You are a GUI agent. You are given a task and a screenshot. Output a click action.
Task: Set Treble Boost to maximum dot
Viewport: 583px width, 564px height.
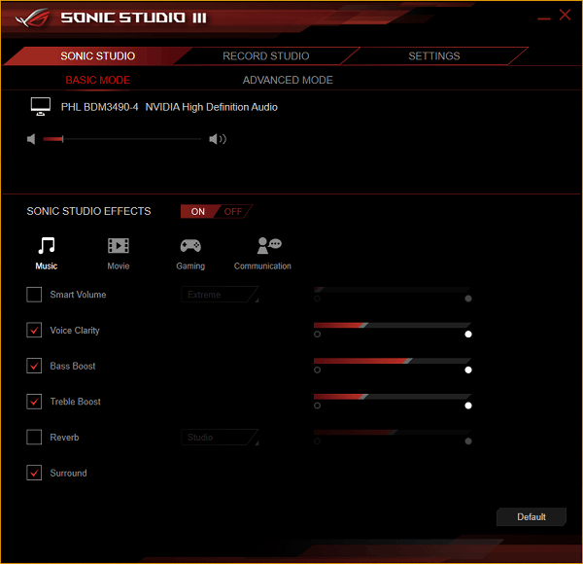pos(468,405)
